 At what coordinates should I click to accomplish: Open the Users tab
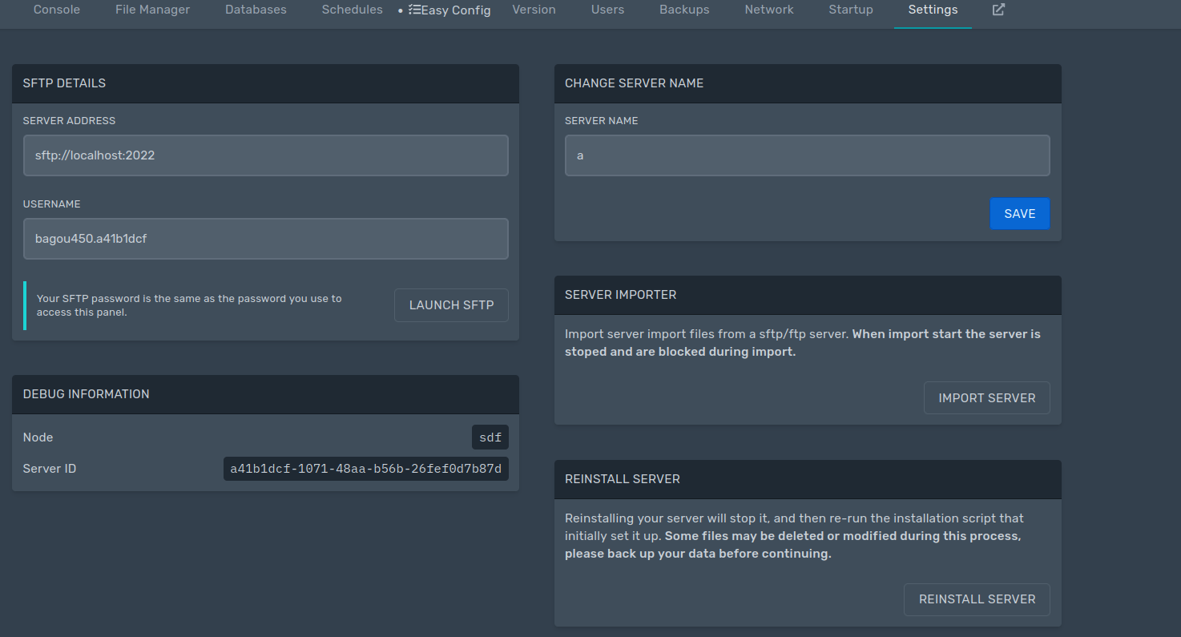[607, 10]
